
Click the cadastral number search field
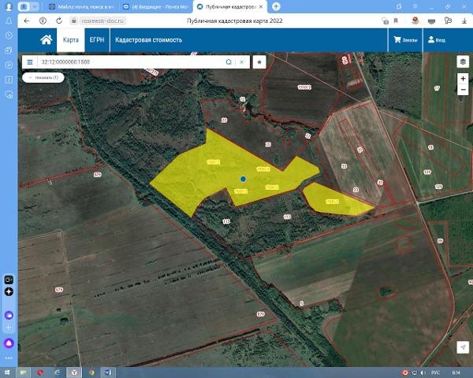pyautogui.click(x=131, y=62)
